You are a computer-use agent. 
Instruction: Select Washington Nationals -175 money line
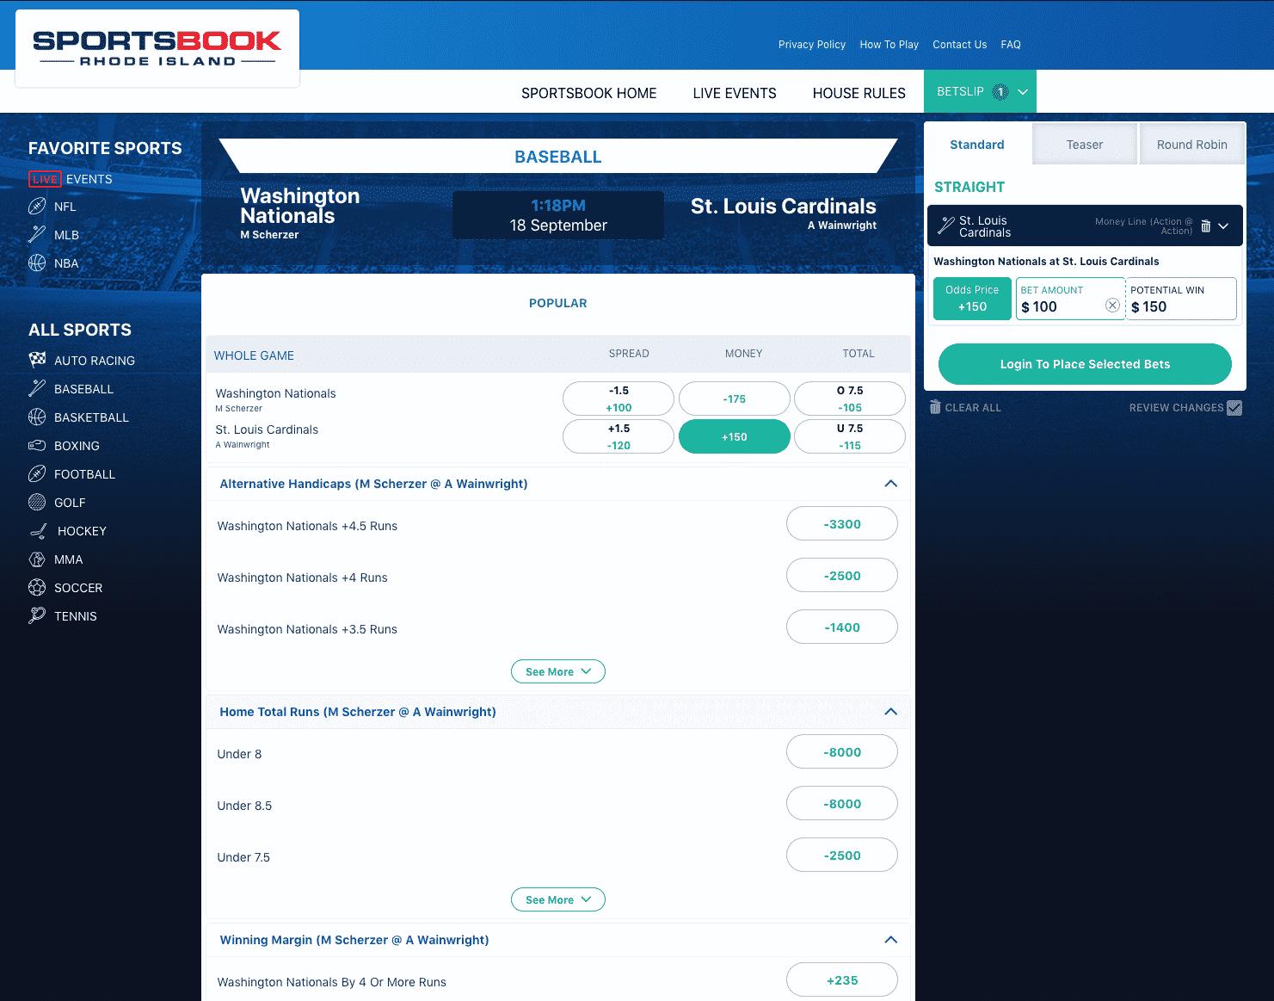(735, 399)
